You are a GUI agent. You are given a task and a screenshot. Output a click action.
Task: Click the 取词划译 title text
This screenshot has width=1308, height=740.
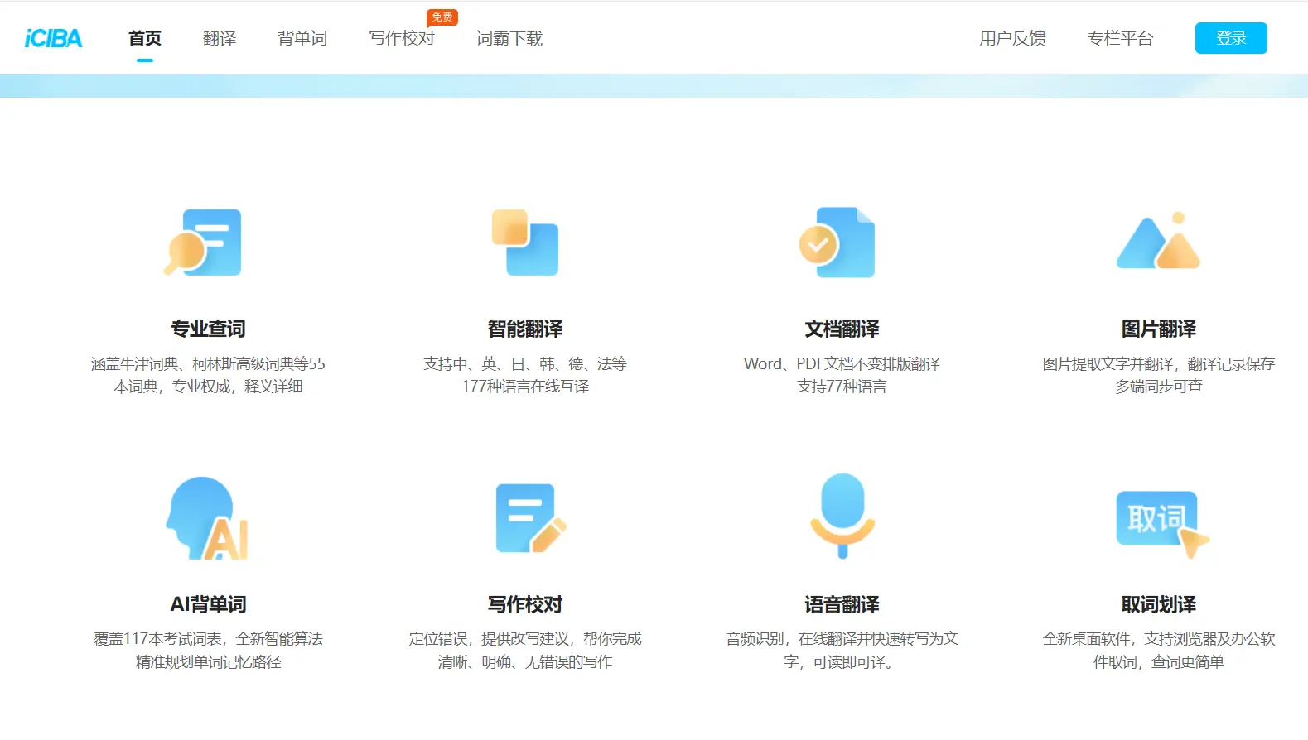tap(1158, 604)
